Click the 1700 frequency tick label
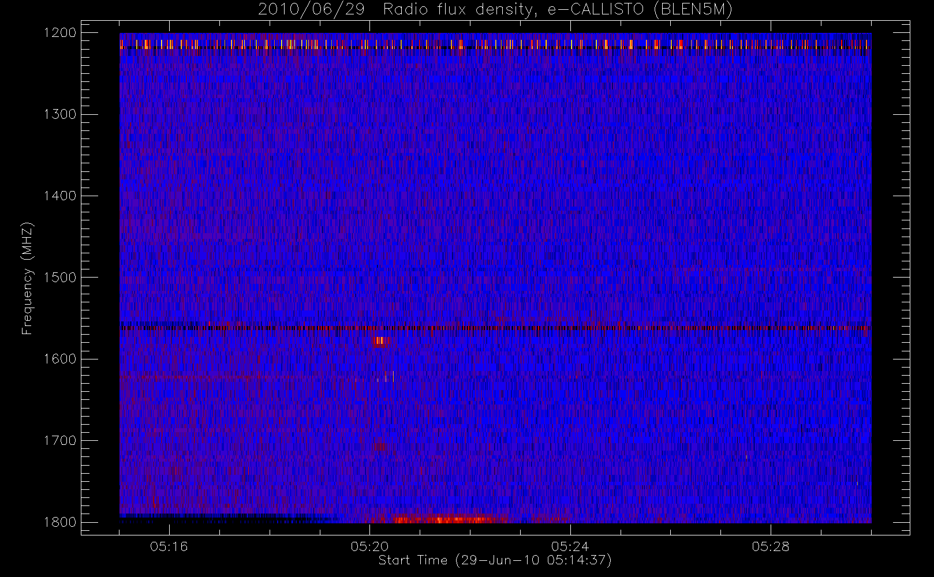This screenshot has height=577, width=934. pos(61,440)
